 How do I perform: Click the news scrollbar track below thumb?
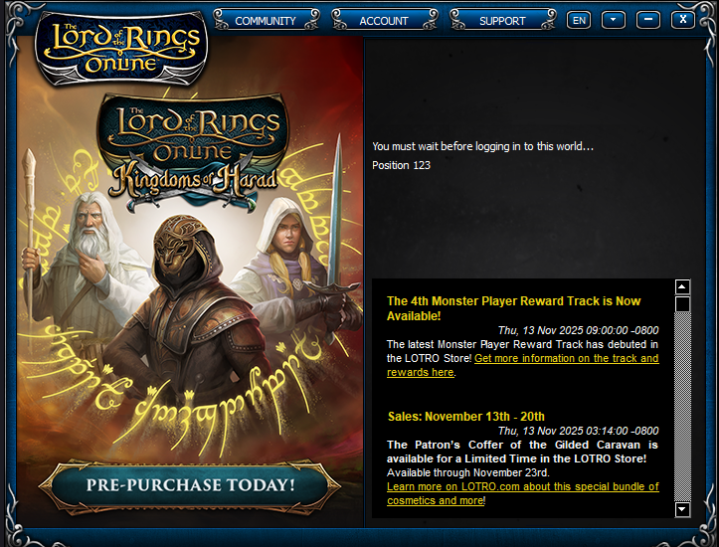(682, 407)
